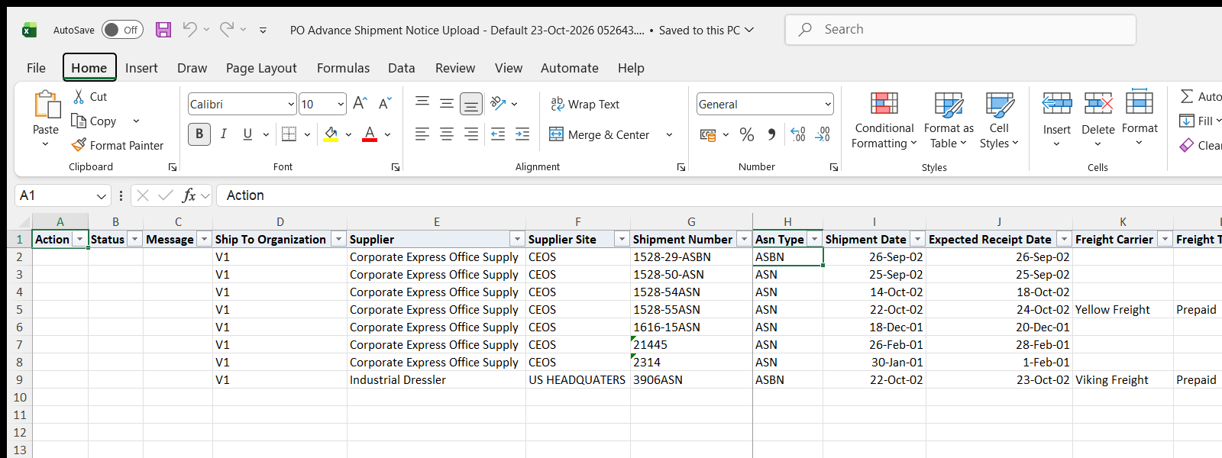
Task: Increase decimal places
Action: click(x=797, y=134)
